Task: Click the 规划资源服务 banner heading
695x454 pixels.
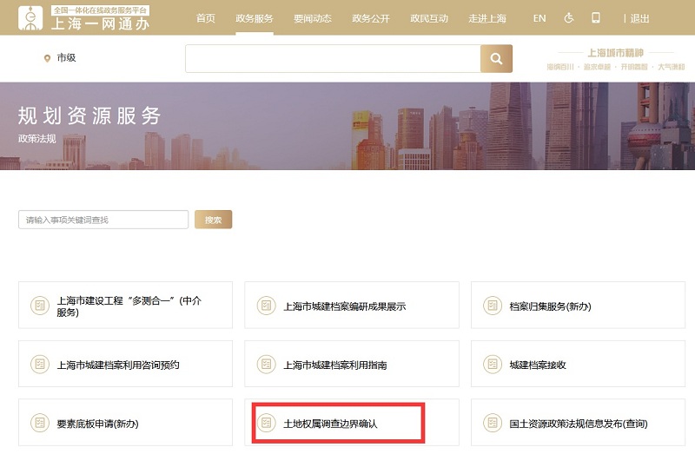Action: (89, 115)
